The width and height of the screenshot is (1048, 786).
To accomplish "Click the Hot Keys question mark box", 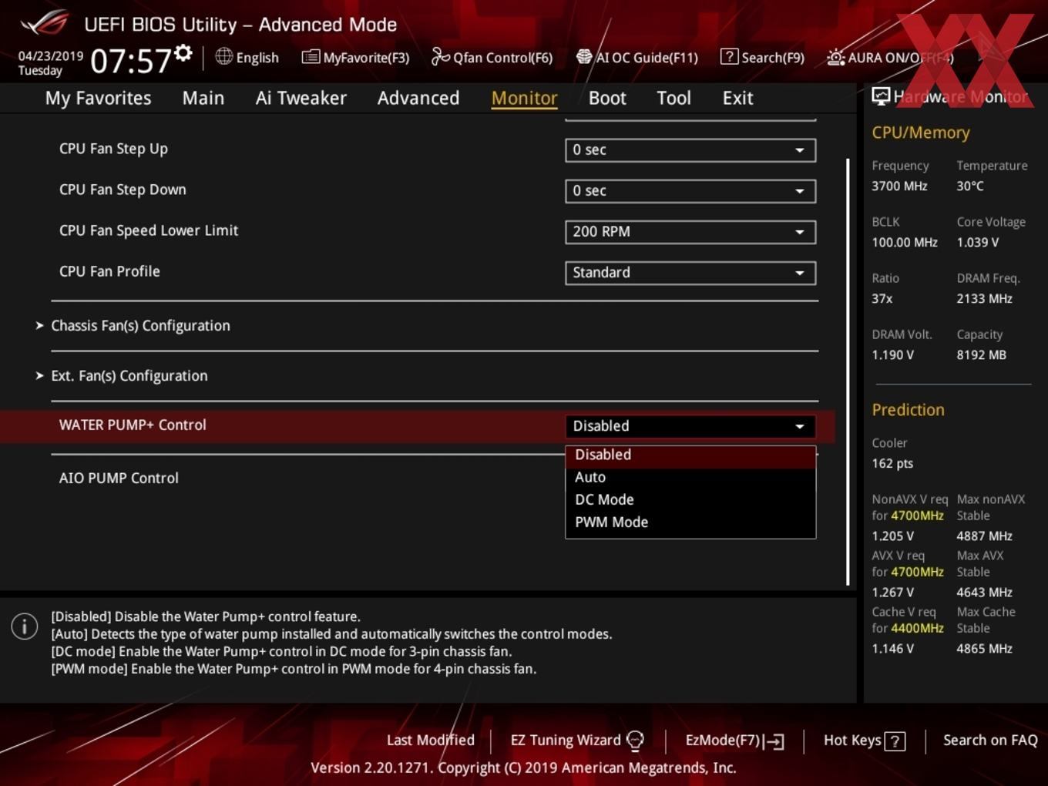I will pyautogui.click(x=895, y=741).
